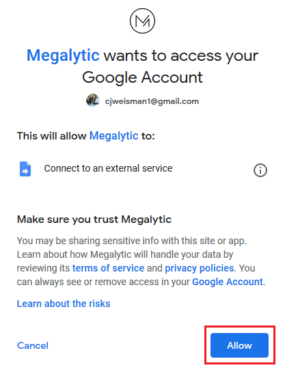Click the blue Apps Script document icon
Screen dimensions: 285x372
coord(25,169)
